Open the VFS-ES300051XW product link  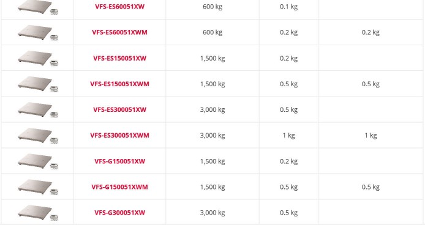point(119,109)
